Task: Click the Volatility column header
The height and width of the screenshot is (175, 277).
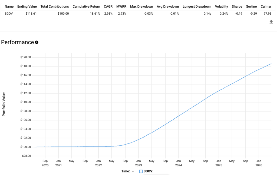Action: (x=221, y=7)
